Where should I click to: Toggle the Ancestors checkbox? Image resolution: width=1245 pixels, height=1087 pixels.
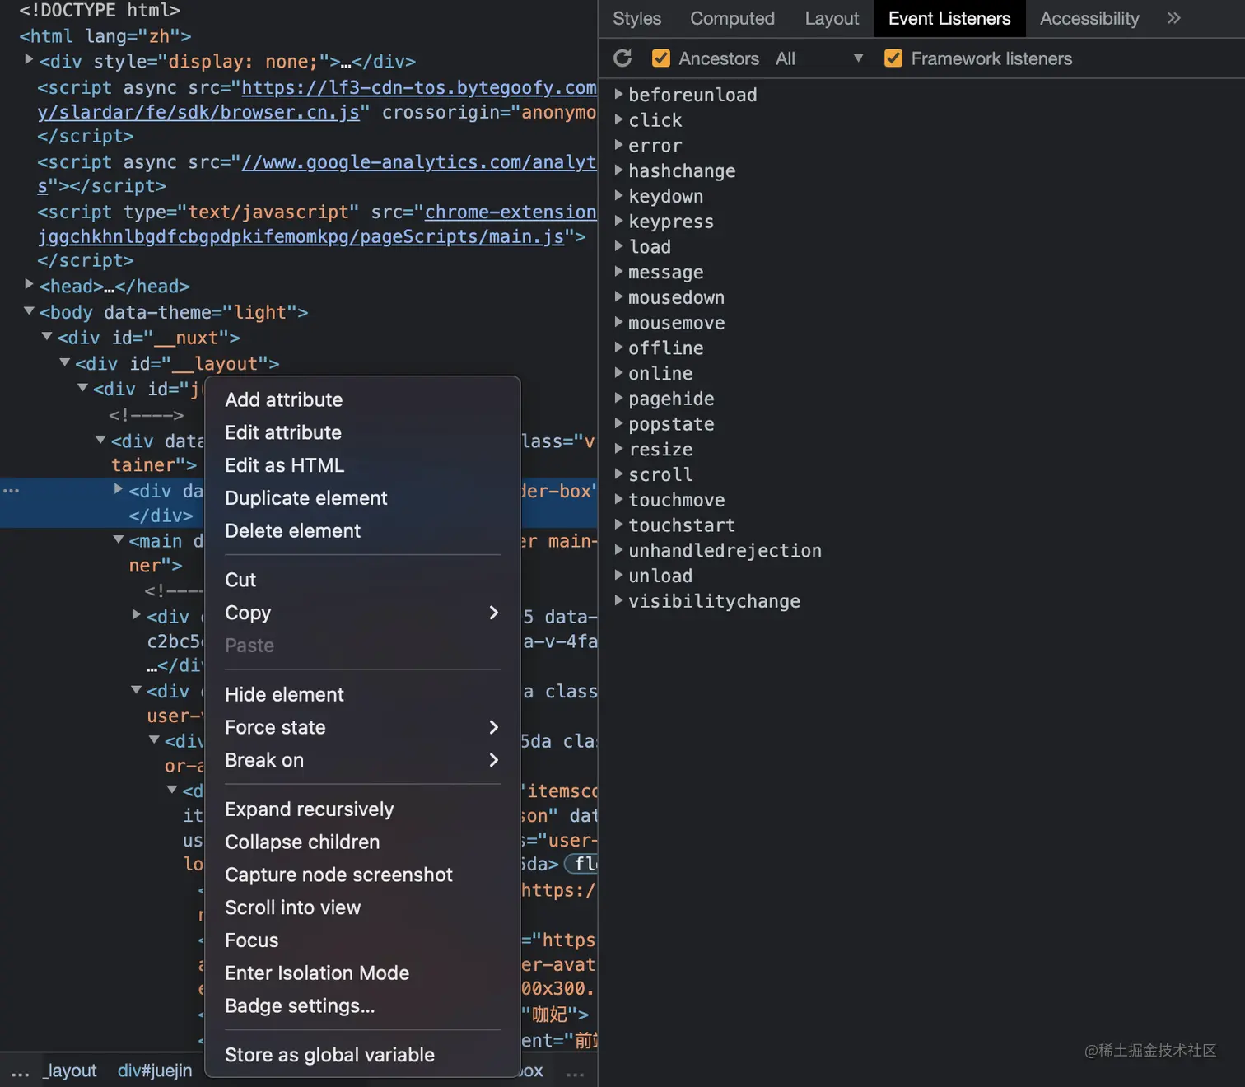(660, 58)
